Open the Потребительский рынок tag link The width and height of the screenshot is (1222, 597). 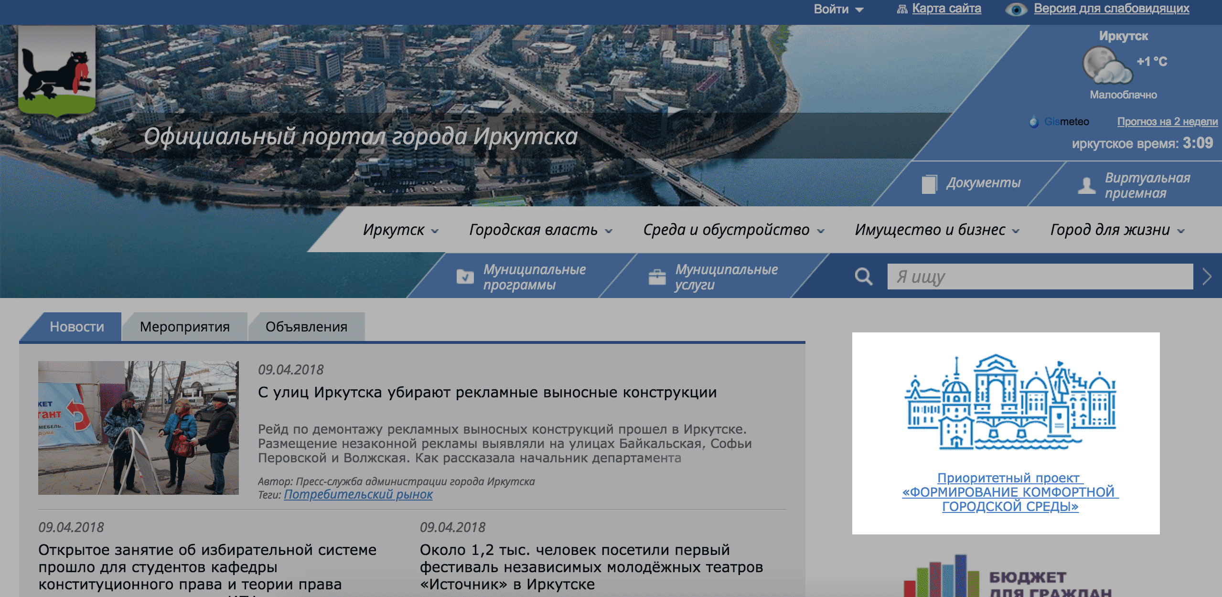pyautogui.click(x=358, y=495)
